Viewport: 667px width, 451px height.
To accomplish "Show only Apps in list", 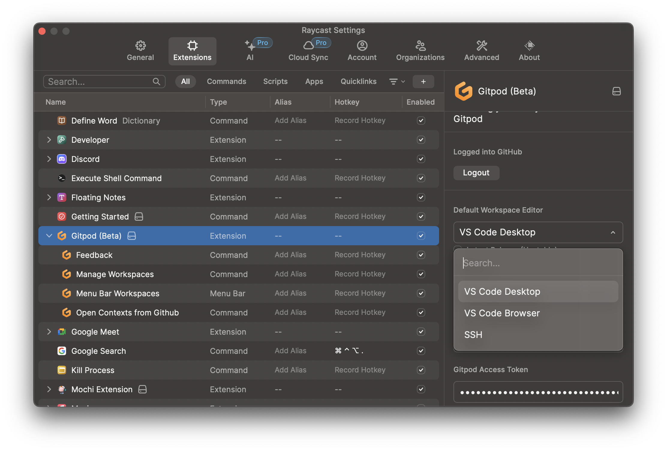I will pyautogui.click(x=314, y=82).
